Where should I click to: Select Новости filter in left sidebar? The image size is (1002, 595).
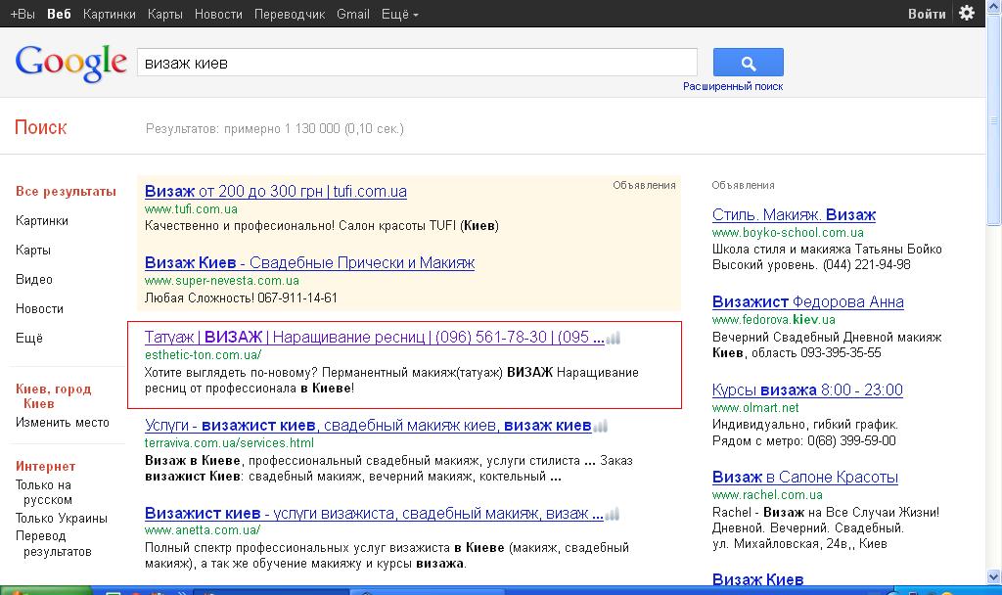[39, 308]
